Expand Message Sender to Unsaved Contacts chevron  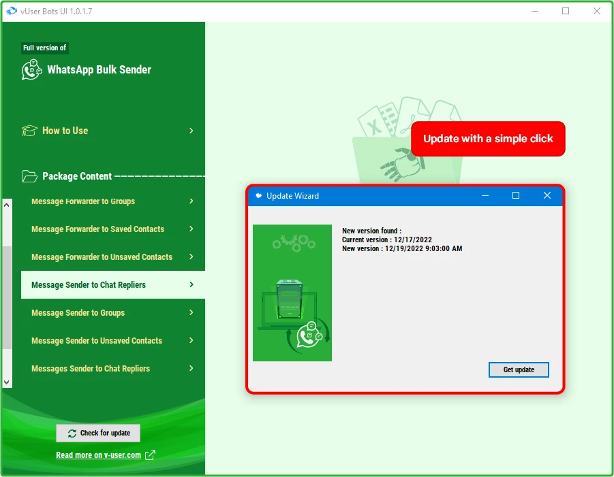(191, 340)
